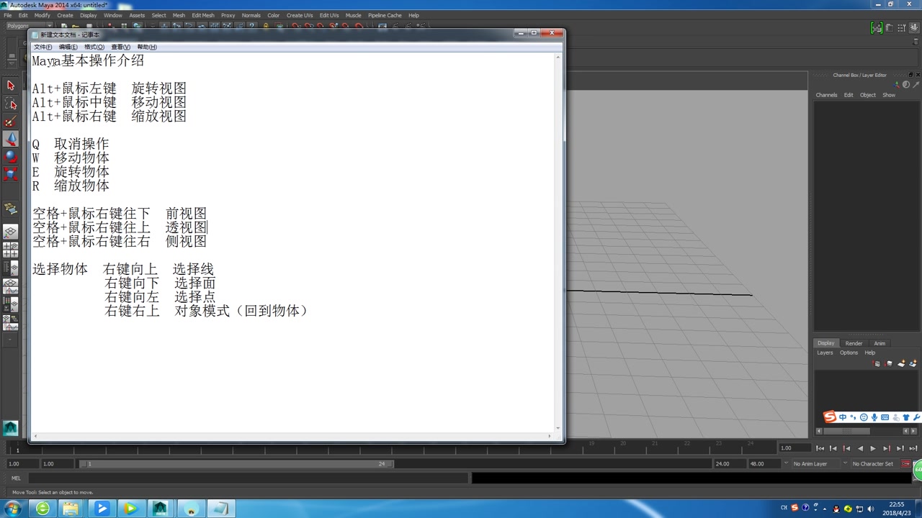The image size is (922, 518).
Task: Go to start of playback range
Action: point(820,448)
